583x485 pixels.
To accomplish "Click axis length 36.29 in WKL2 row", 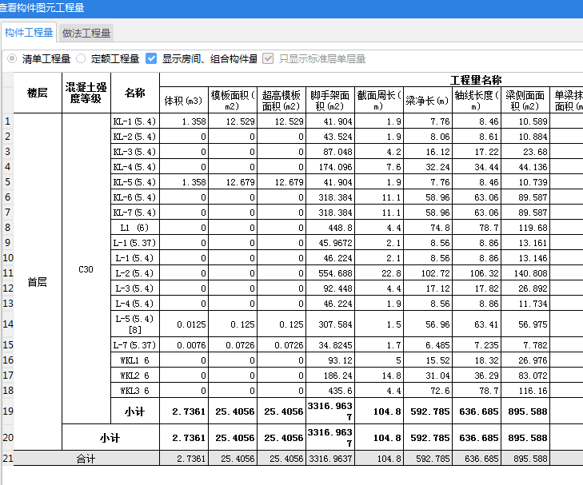I will click(x=477, y=376).
